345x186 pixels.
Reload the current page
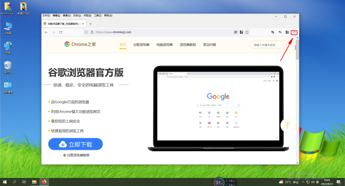[x=61, y=32]
